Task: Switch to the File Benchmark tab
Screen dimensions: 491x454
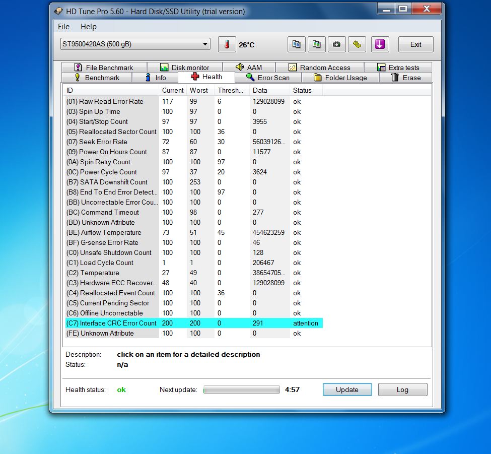Action: coord(104,68)
